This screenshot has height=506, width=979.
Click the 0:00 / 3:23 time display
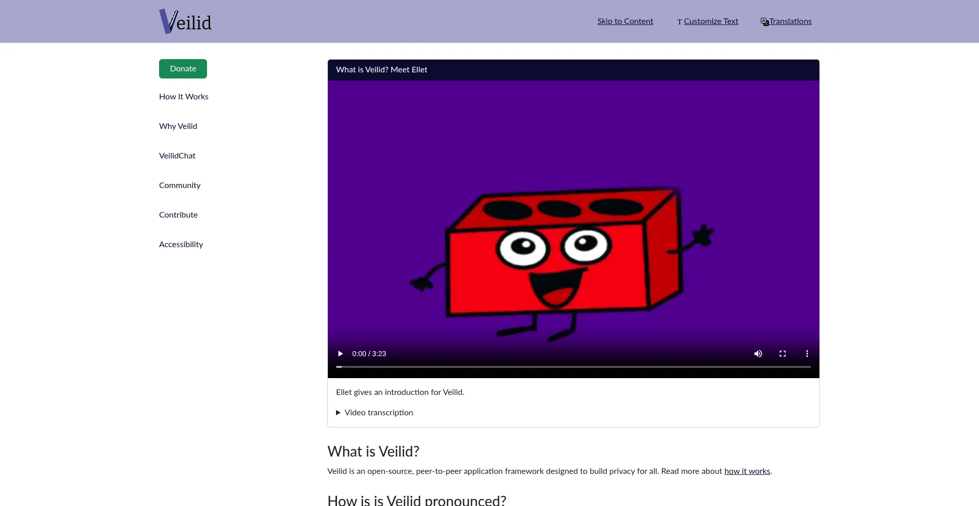369,353
